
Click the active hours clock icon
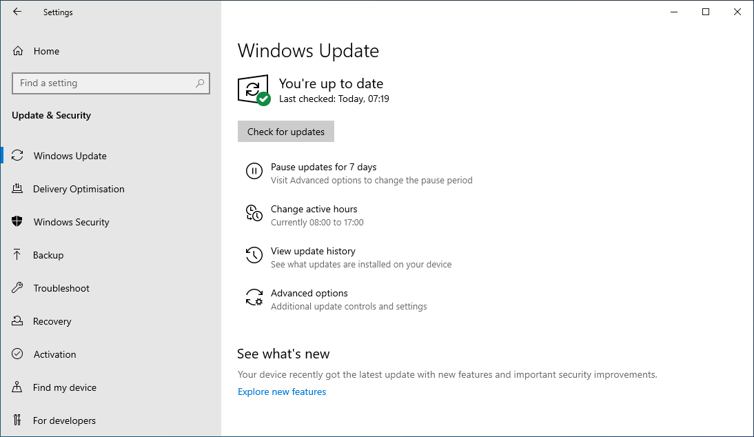254,213
